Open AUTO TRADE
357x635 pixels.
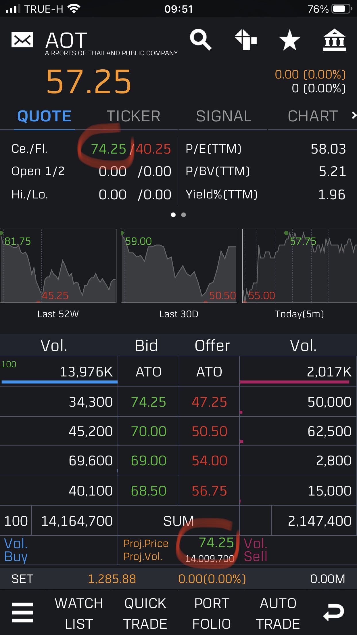(x=278, y=613)
